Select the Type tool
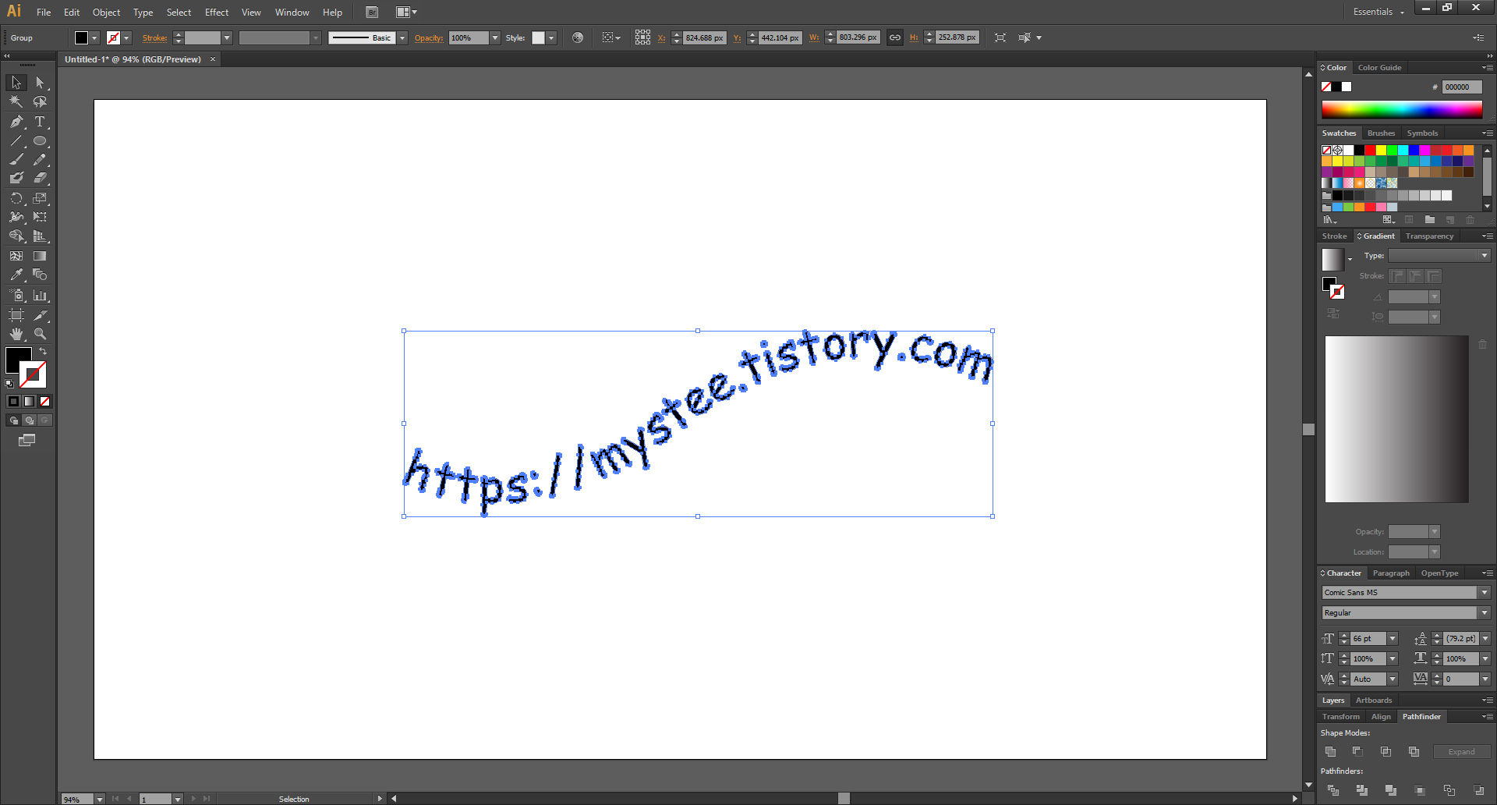 click(x=40, y=122)
